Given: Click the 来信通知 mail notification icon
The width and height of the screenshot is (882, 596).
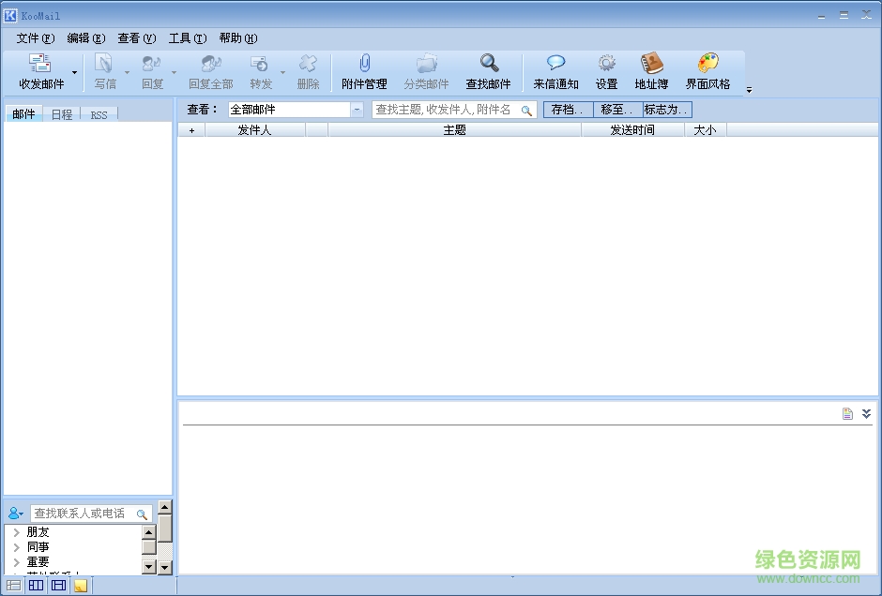Looking at the screenshot, I should click(x=555, y=70).
